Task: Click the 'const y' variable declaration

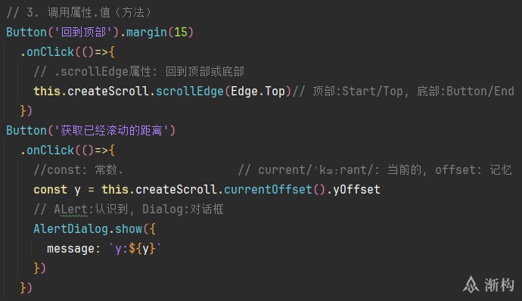Action: [x=57, y=190]
